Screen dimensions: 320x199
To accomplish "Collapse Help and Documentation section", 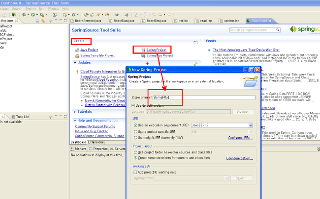I will pyautogui.click(x=75, y=121).
